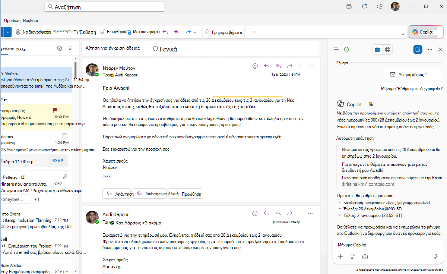Start a new Copilot chat with the compose icon
447x274 pixels.
(418, 49)
